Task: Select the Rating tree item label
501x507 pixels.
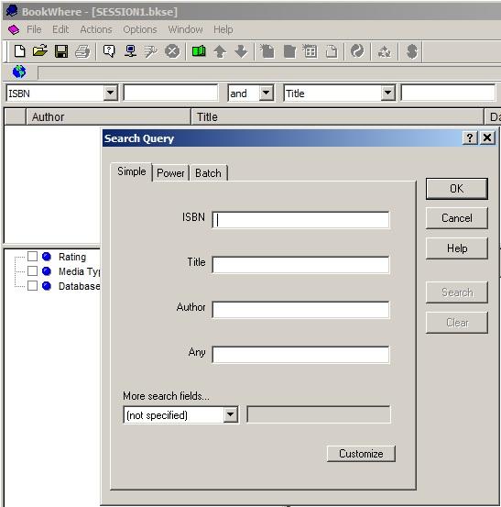Action: (x=72, y=257)
